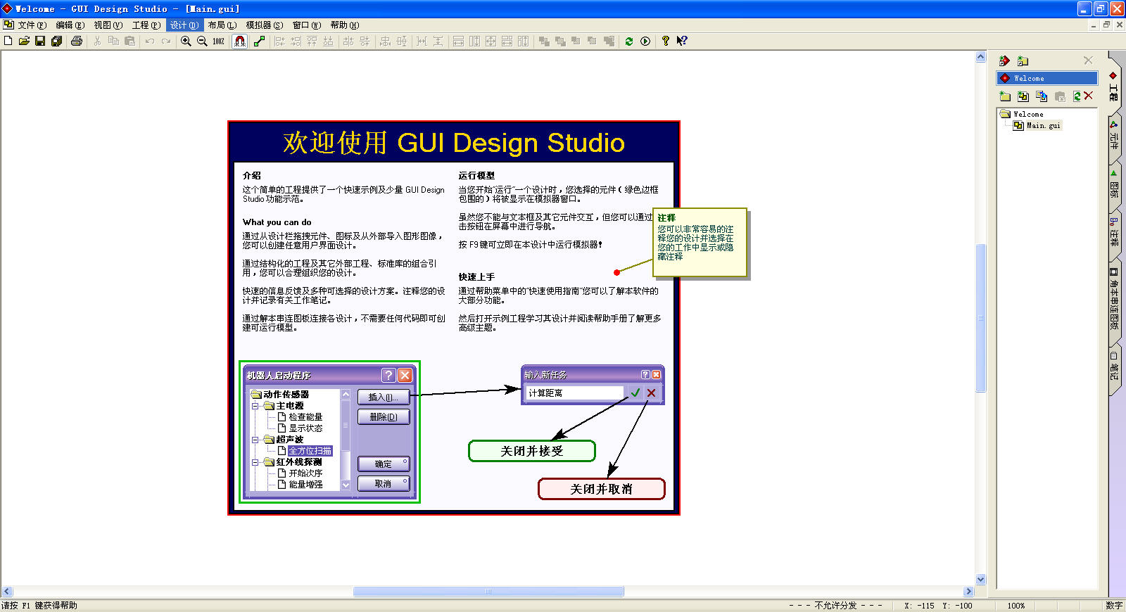Click the 计算距离 input field in design
Screen dimensions: 1126x612
575,393
